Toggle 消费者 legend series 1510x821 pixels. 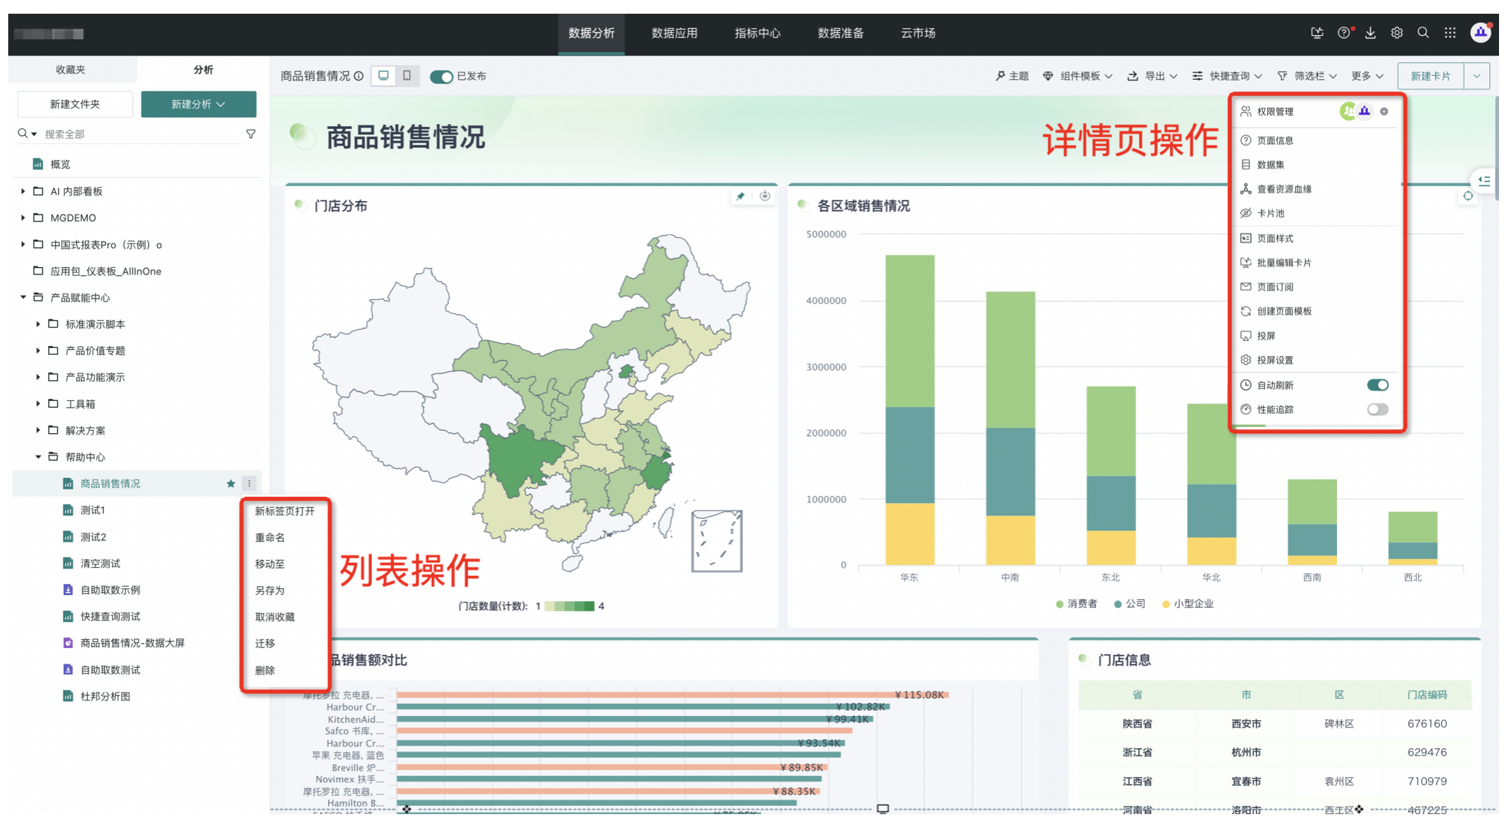point(1076,604)
